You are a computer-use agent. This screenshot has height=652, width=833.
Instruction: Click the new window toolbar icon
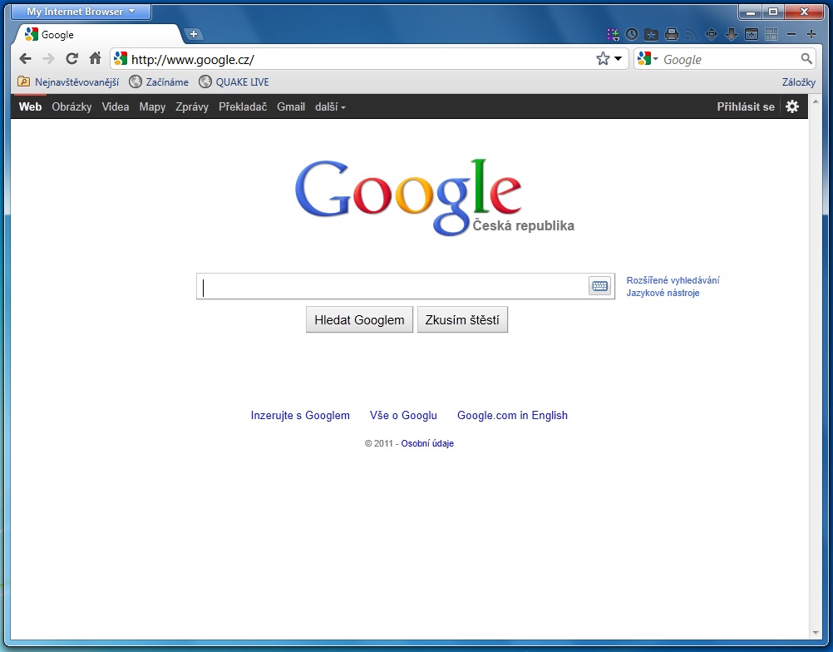[752, 35]
